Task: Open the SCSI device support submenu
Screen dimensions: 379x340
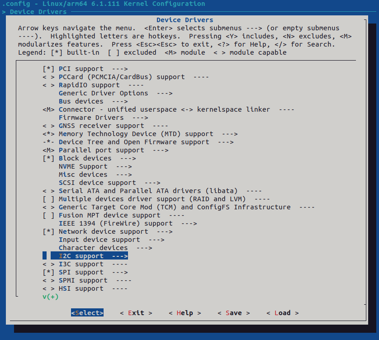Action: pos(109,183)
